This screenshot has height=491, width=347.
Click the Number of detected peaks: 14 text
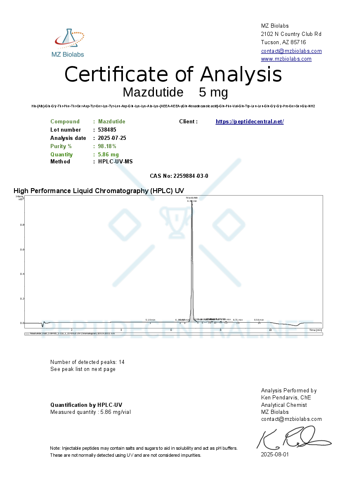87,362
